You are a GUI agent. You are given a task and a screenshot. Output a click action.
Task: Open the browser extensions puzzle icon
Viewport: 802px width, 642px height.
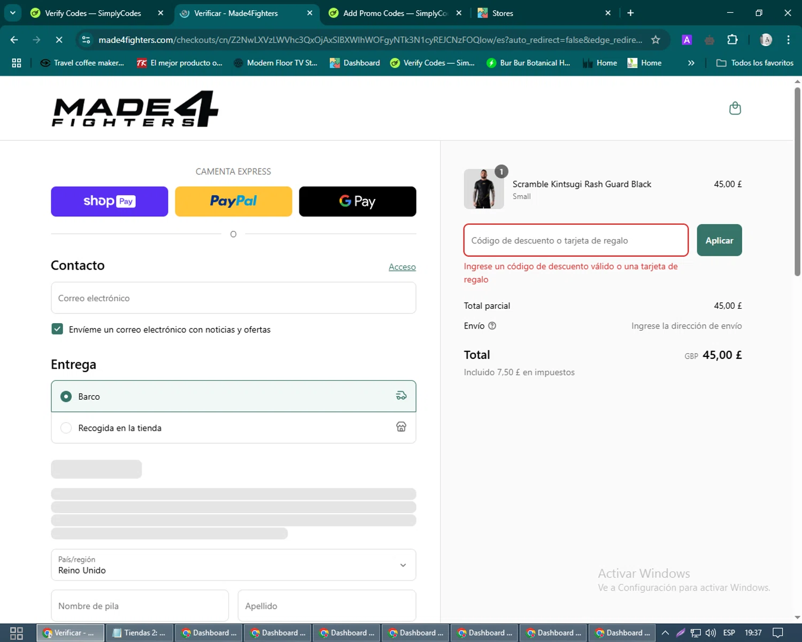coord(732,40)
